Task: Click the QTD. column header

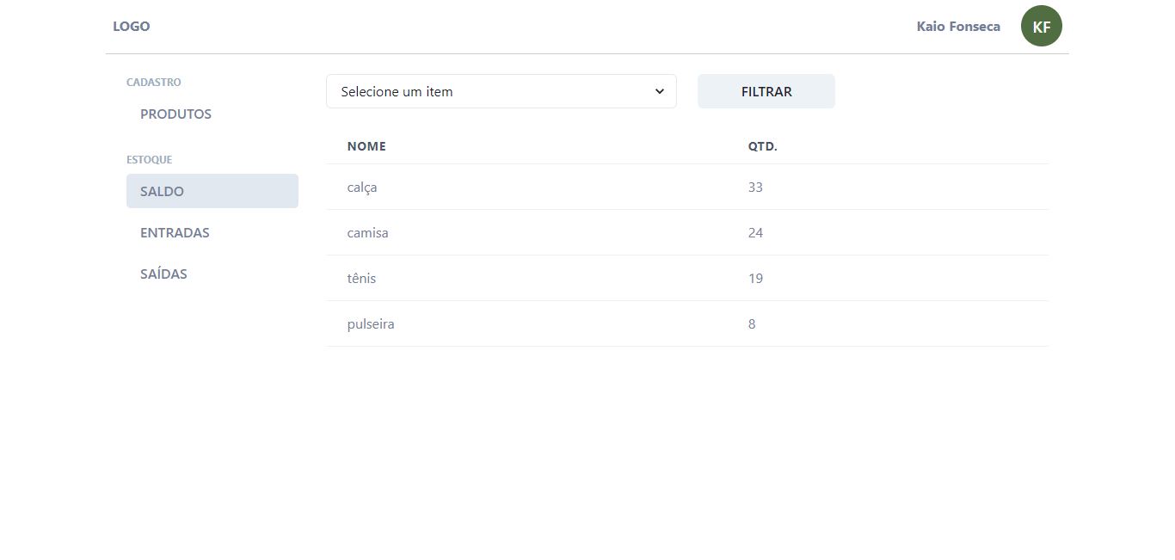Action: point(761,146)
